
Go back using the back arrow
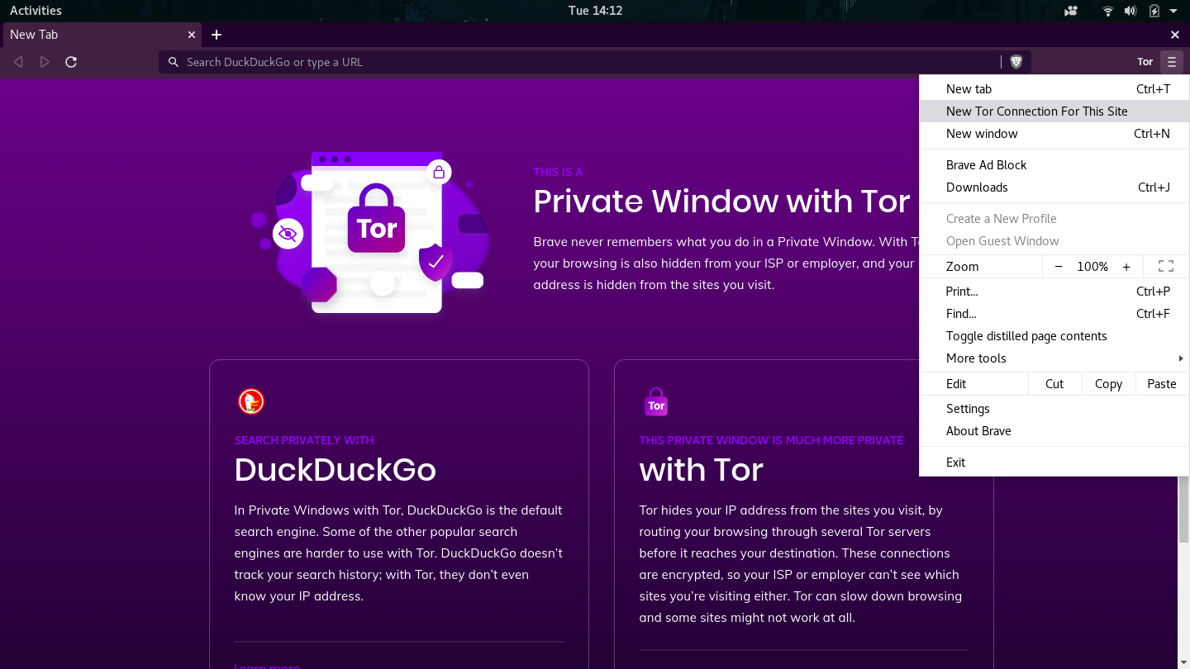(18, 61)
